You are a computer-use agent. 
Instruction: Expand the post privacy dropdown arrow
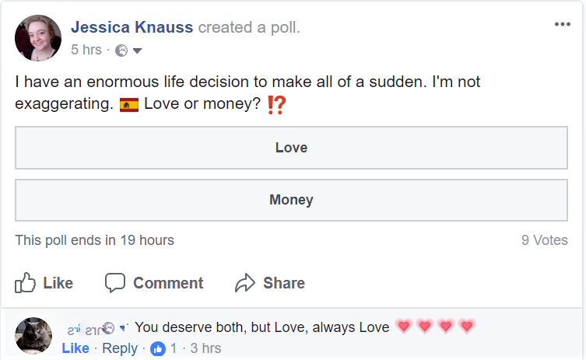coord(138,51)
